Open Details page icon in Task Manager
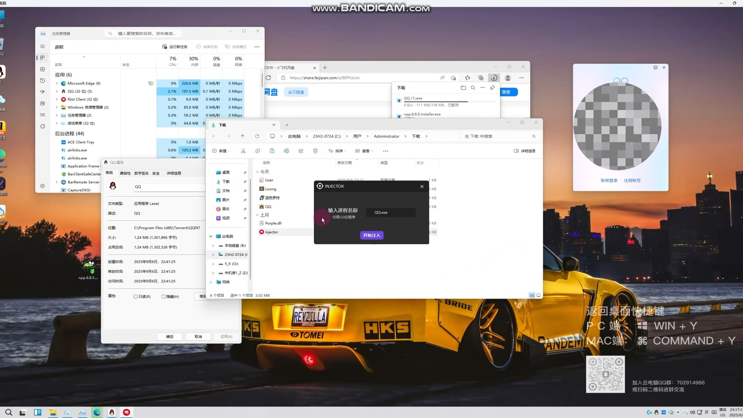The height and width of the screenshot is (418, 743). [42, 115]
